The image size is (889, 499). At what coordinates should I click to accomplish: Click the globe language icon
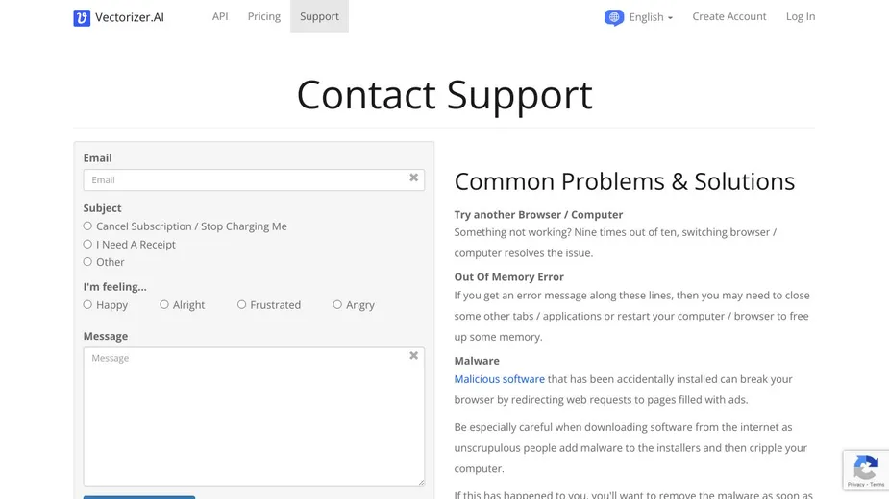pos(614,17)
